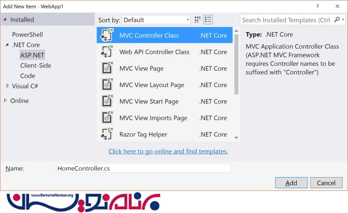Click the go online and find templates link
The image size is (348, 213).
[168, 152]
